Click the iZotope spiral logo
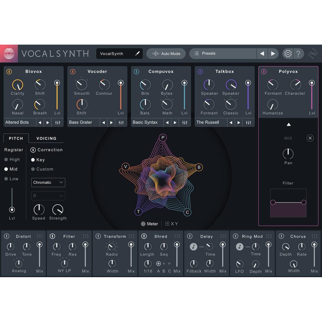 (x=8, y=53)
